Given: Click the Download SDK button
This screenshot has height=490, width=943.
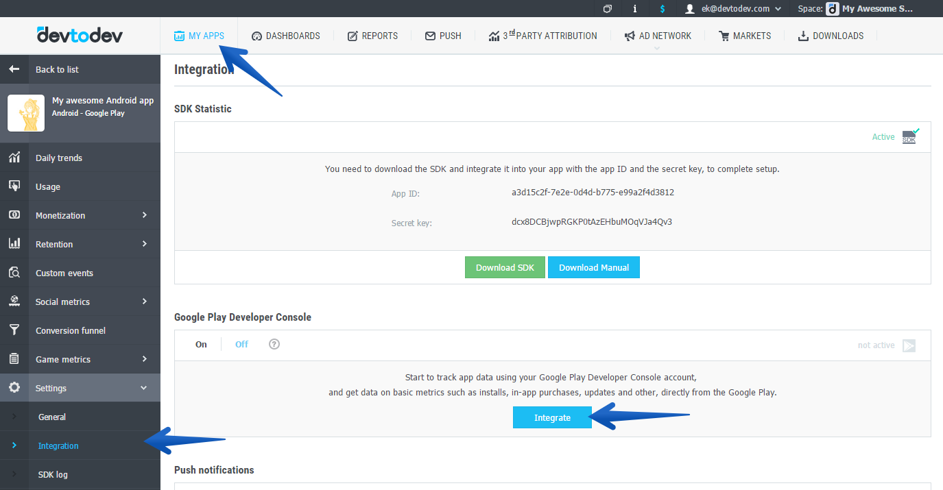Looking at the screenshot, I should coord(505,267).
